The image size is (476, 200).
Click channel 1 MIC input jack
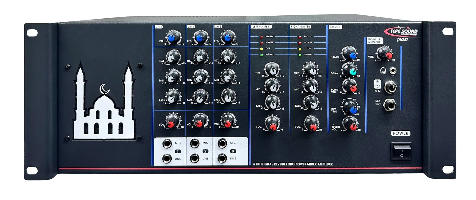point(167,144)
